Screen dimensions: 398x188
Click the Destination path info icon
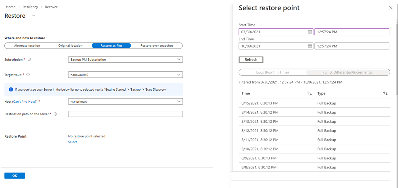click(x=55, y=114)
